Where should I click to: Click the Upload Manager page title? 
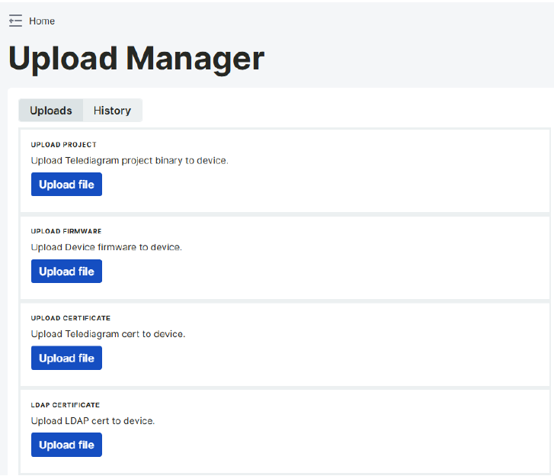tap(136, 59)
